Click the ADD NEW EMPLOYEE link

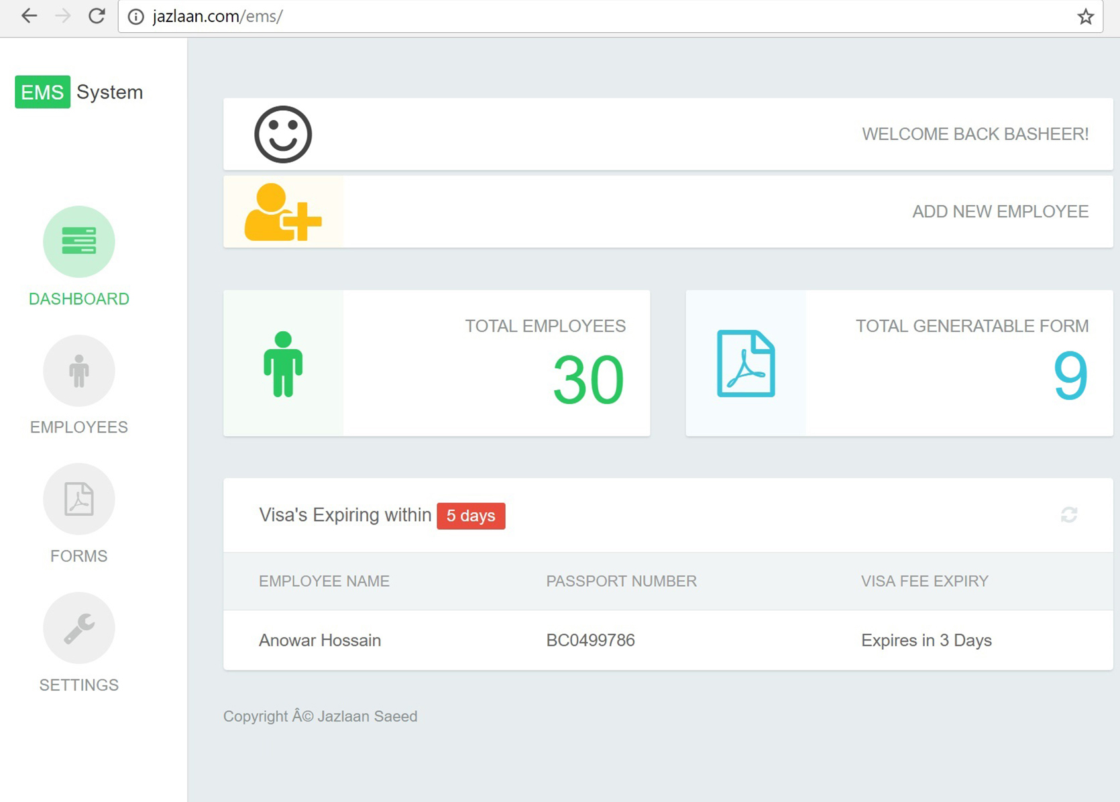pos(1000,212)
